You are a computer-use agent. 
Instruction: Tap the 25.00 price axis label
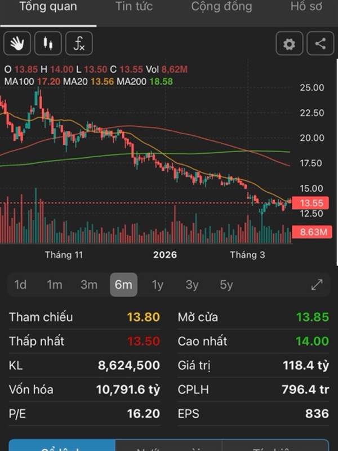coord(312,87)
